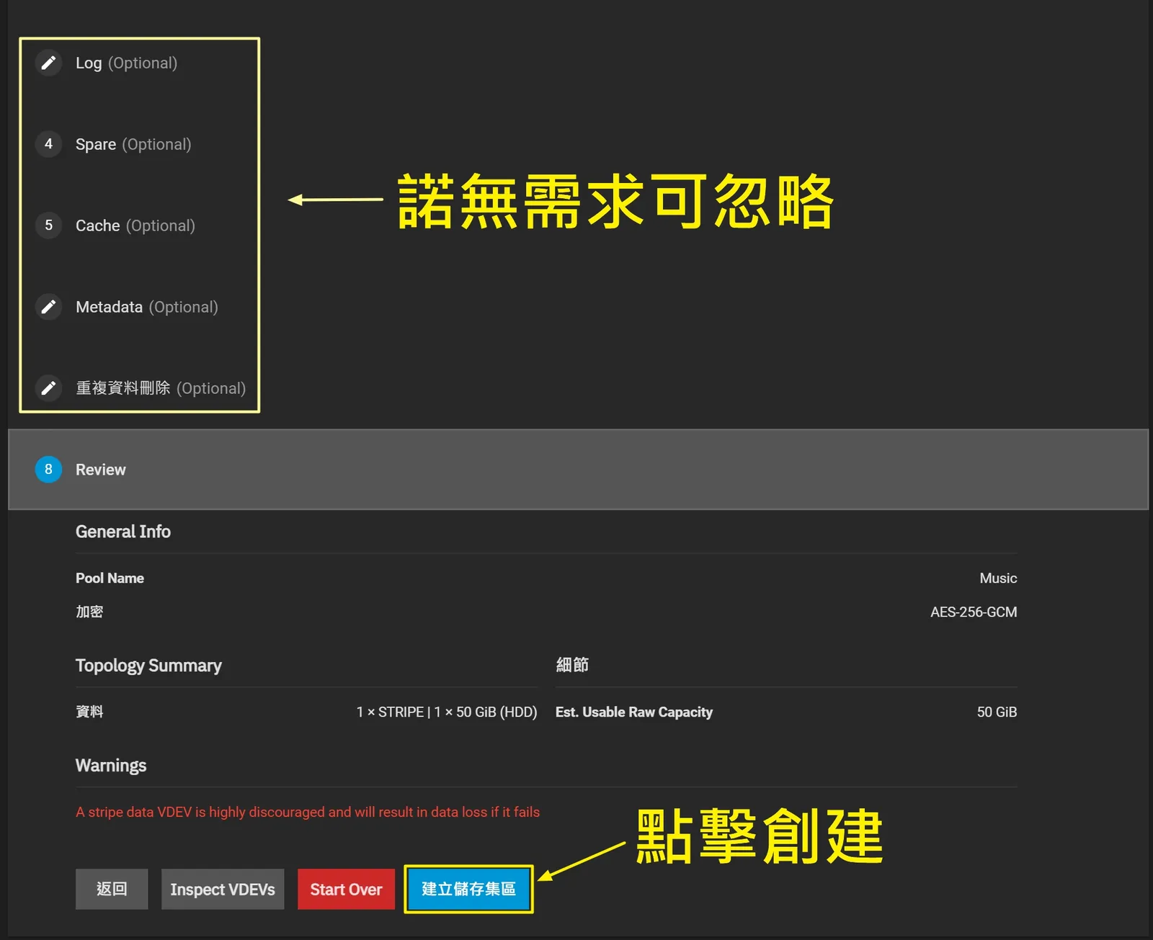Open the Cache (Optional) wizard step
This screenshot has width=1153, height=940.
point(135,225)
